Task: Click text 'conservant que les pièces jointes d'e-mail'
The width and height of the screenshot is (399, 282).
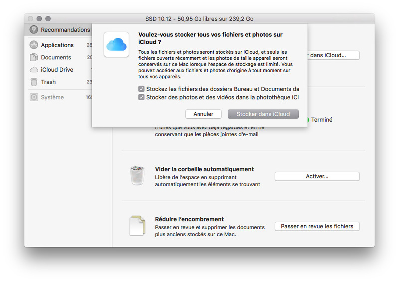Action: click(x=206, y=134)
